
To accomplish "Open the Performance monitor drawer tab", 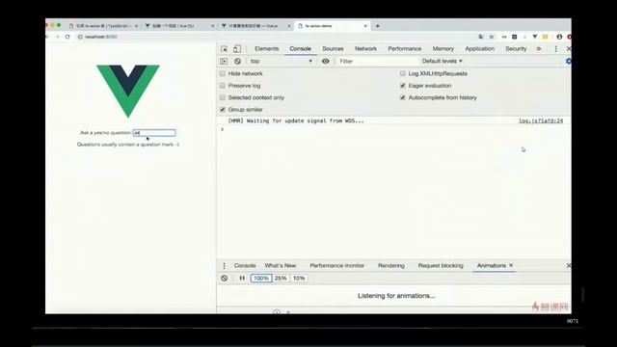I will 336,266.
